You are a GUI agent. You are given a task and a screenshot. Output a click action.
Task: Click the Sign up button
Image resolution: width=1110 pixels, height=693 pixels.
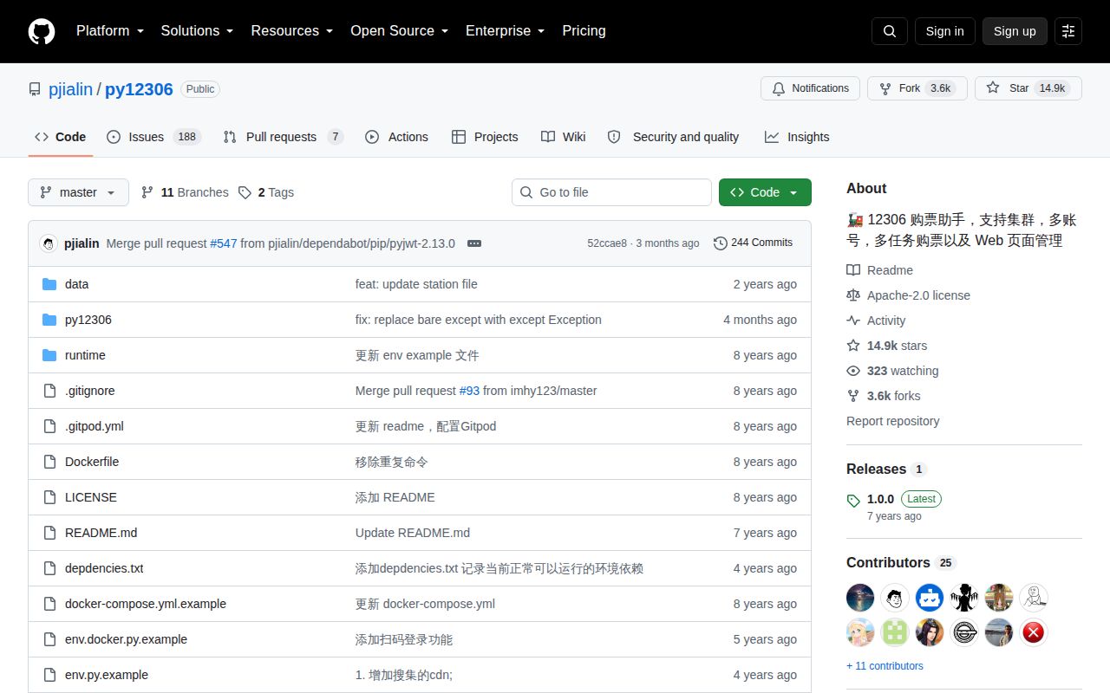pos(1015,31)
